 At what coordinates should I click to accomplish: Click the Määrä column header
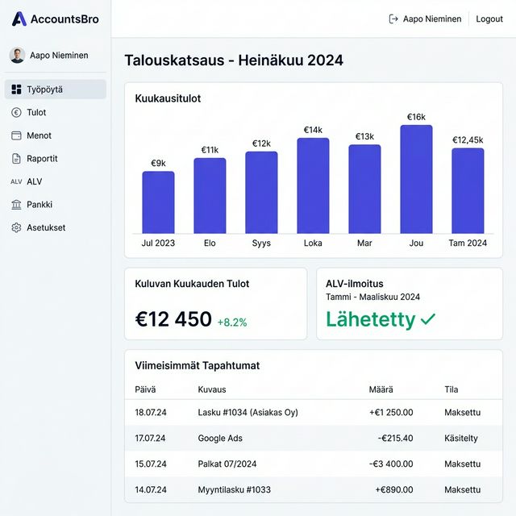(381, 389)
